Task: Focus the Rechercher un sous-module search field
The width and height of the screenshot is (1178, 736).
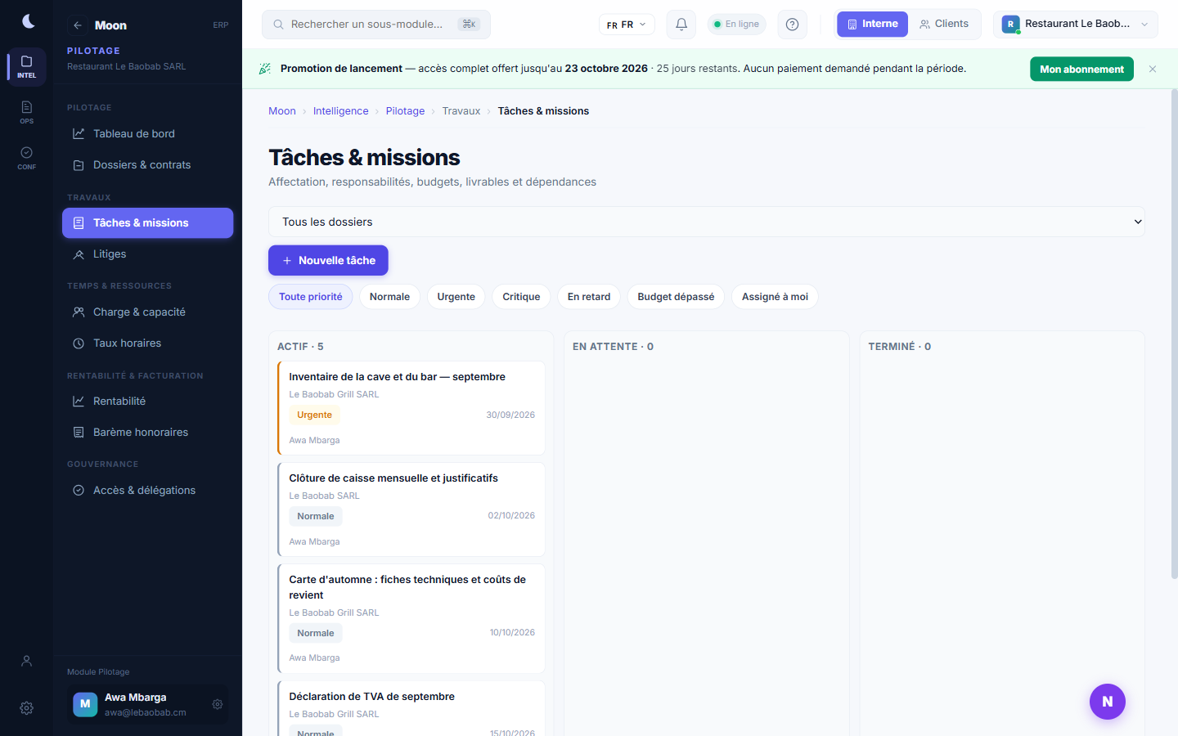Action: pos(376,25)
